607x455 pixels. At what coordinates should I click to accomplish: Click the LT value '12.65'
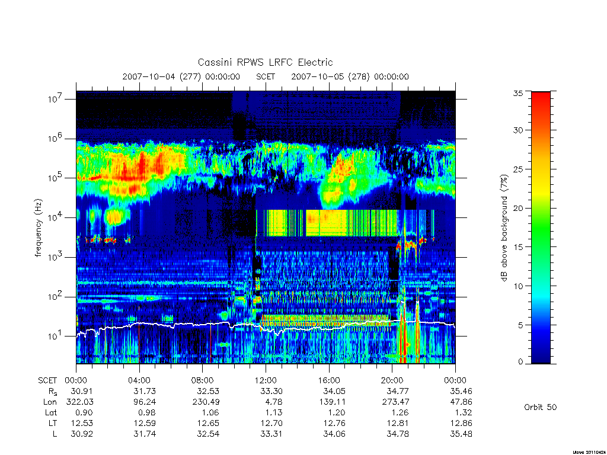coord(208,423)
